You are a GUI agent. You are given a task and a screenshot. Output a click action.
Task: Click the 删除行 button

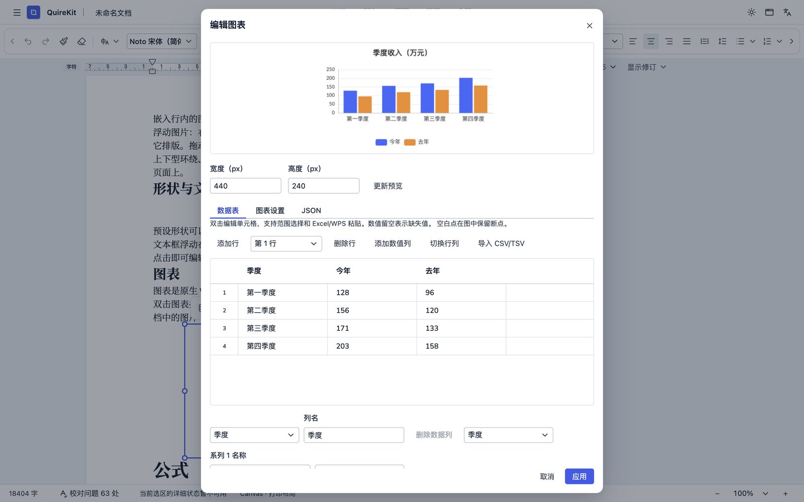click(x=345, y=243)
